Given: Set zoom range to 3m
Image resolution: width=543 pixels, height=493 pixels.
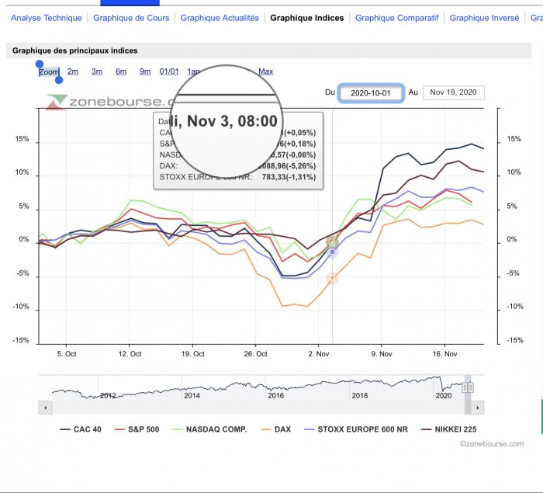Looking at the screenshot, I should pyautogui.click(x=97, y=71).
